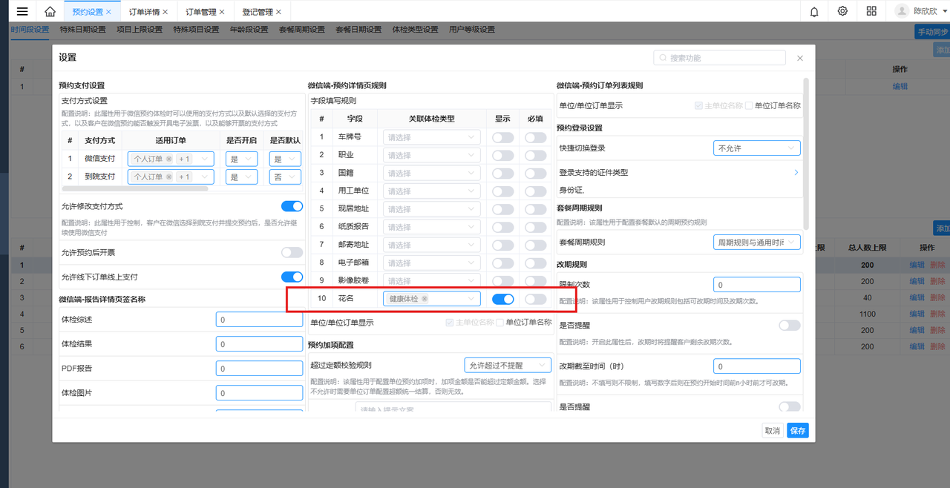
Task: Open the settings gear icon
Action: point(842,12)
